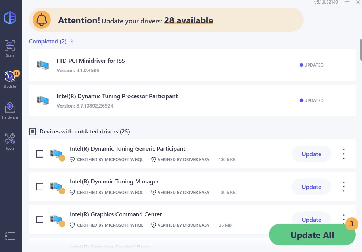Collapse the Completed (2) section
The image size is (362, 252).
(x=72, y=42)
